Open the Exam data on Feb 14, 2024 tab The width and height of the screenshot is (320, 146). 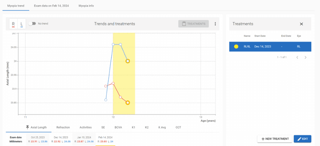coord(51,6)
